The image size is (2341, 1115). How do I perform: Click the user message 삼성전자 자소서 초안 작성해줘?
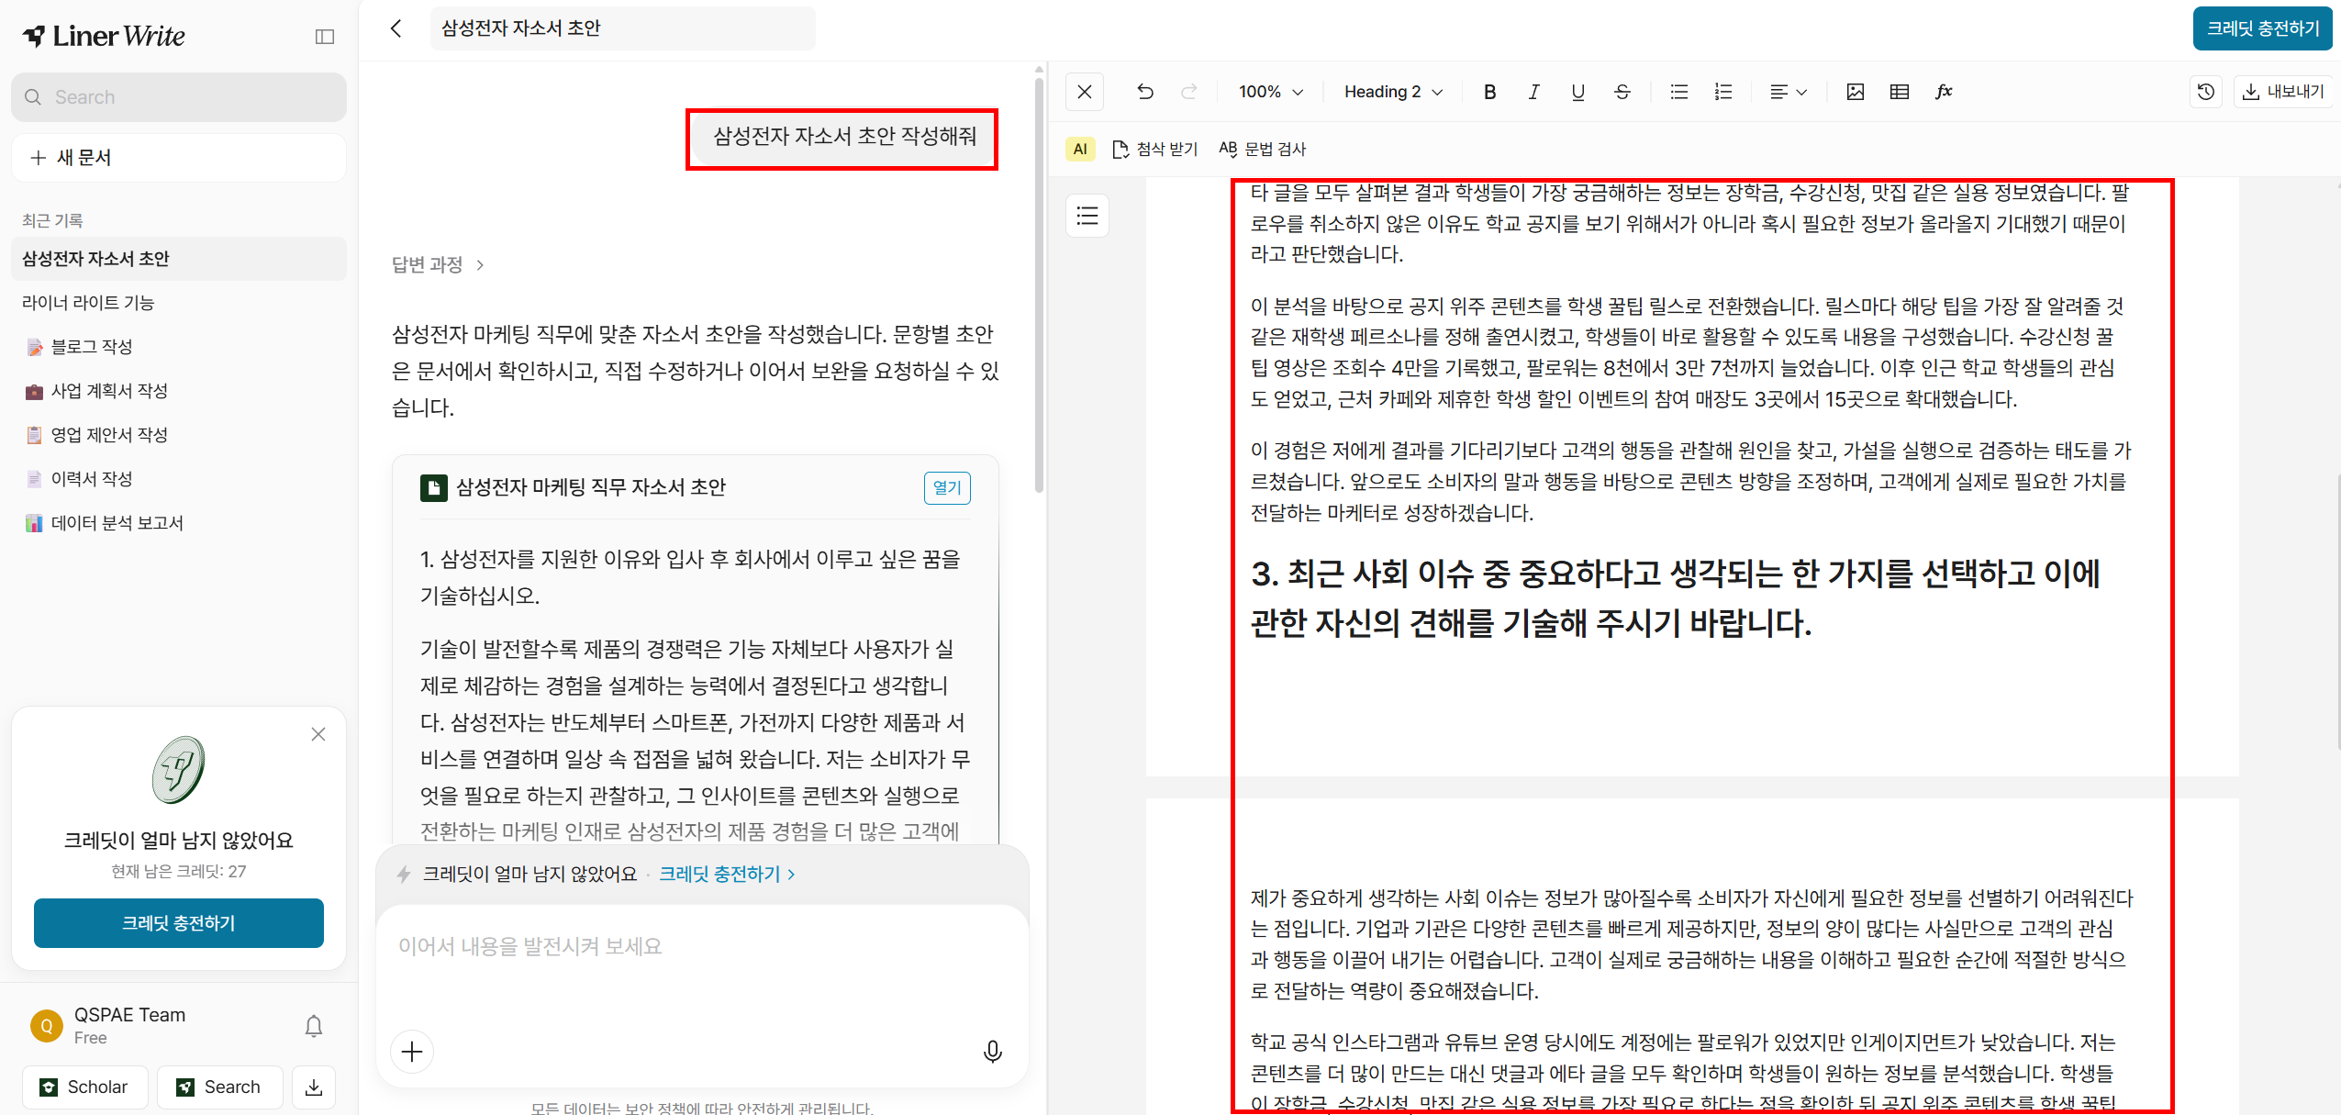pos(845,137)
